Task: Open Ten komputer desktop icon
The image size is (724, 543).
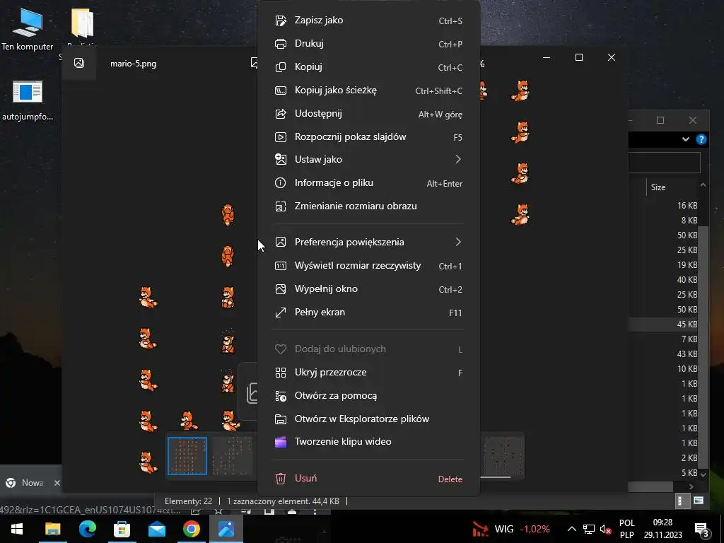Action: tap(28, 28)
